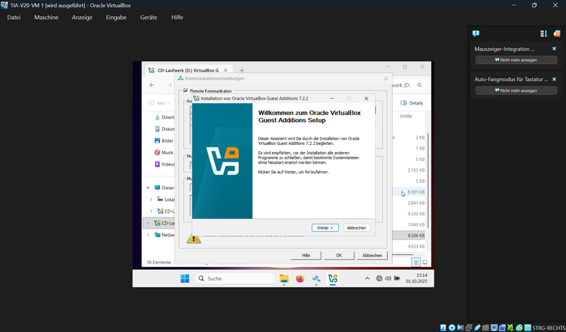
Task: Click the sort notifications icon
Action: 543,33
